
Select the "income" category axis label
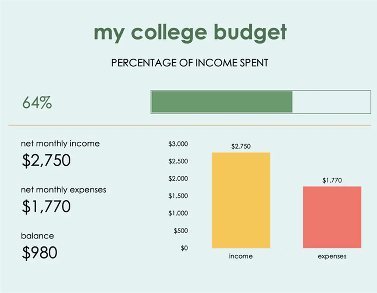pyautogui.click(x=241, y=256)
